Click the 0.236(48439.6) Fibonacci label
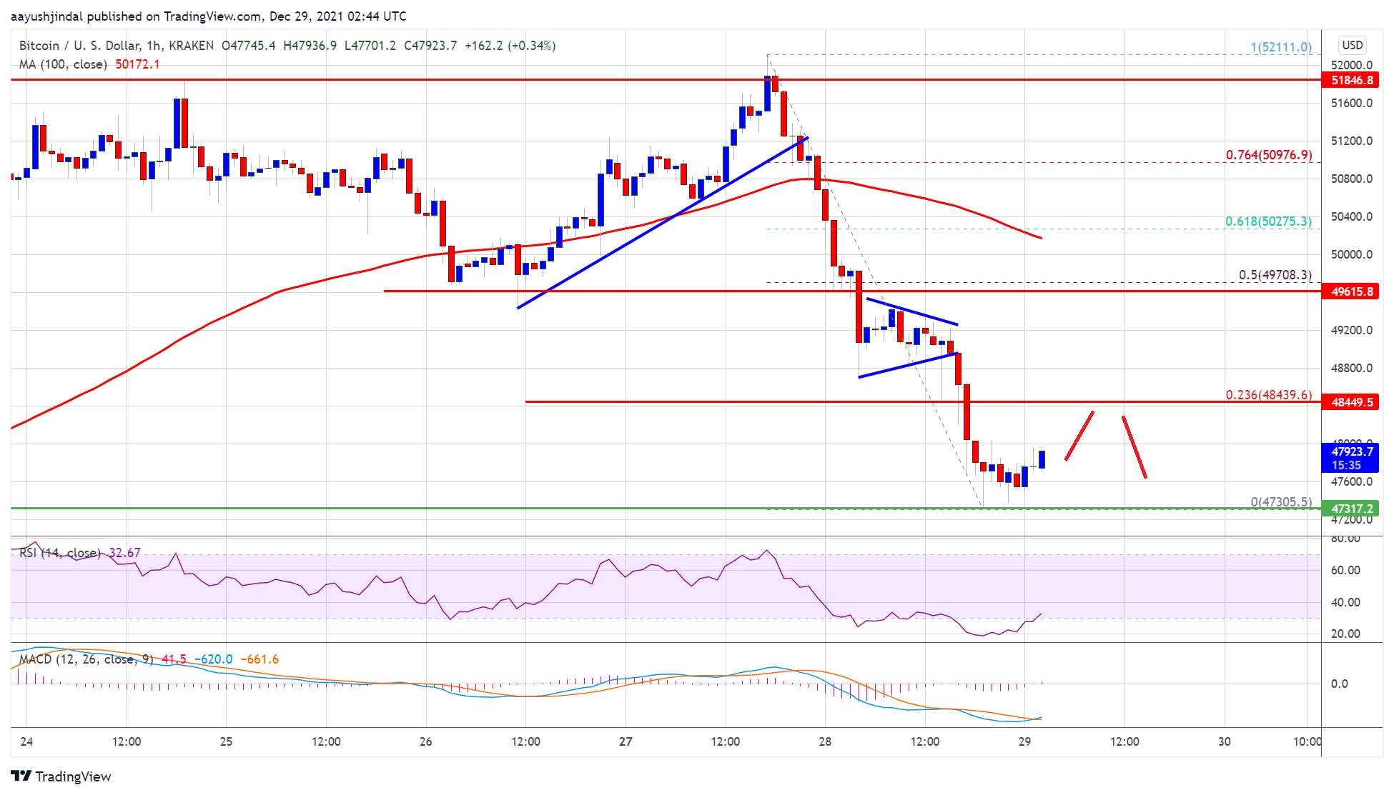This screenshot has height=795, width=1394. tap(1268, 395)
